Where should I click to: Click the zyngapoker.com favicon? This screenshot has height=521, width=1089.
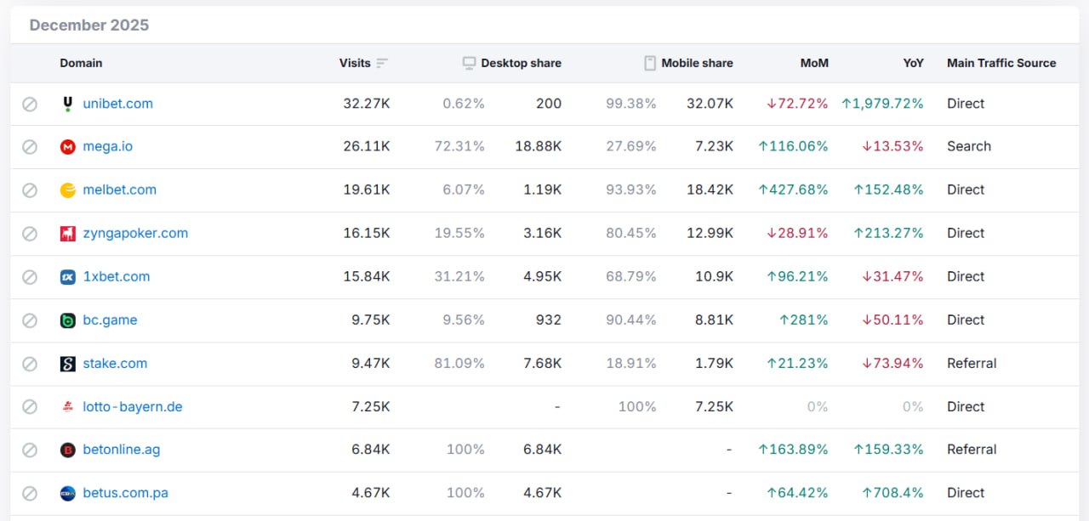coord(68,234)
